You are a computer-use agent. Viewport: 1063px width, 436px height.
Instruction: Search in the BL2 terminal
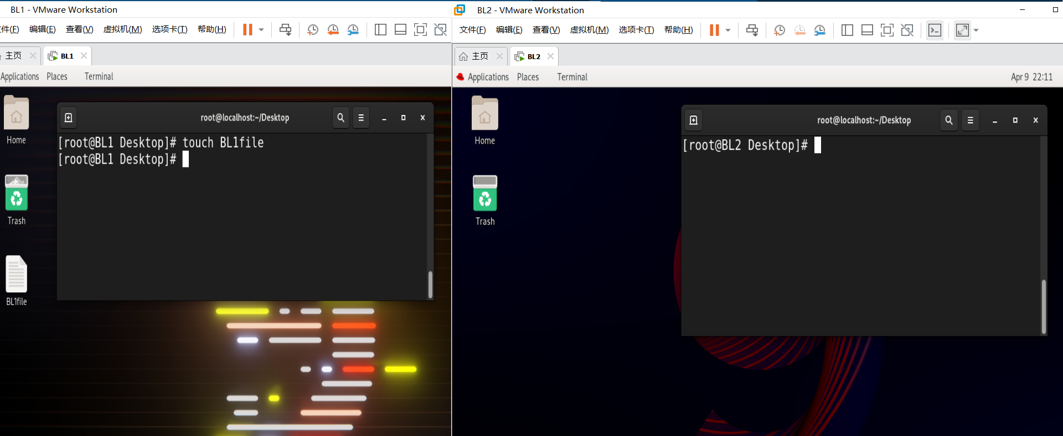(x=949, y=120)
